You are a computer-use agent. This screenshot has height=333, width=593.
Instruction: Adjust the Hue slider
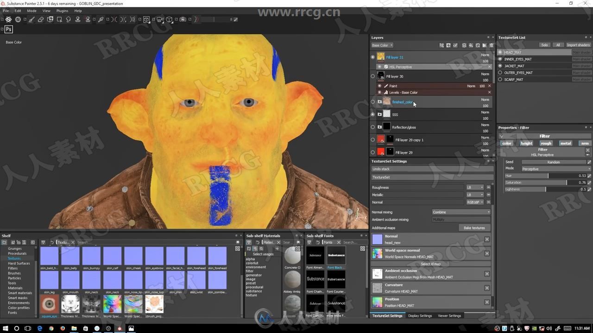(x=546, y=176)
